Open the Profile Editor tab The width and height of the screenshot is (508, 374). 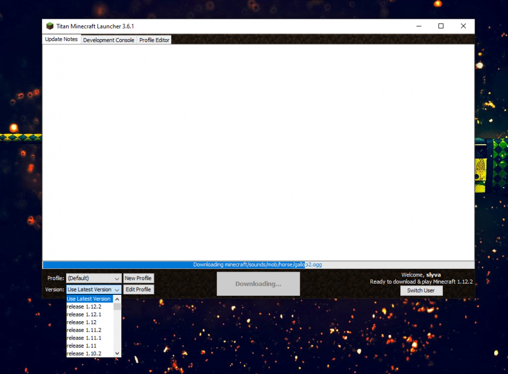click(154, 40)
